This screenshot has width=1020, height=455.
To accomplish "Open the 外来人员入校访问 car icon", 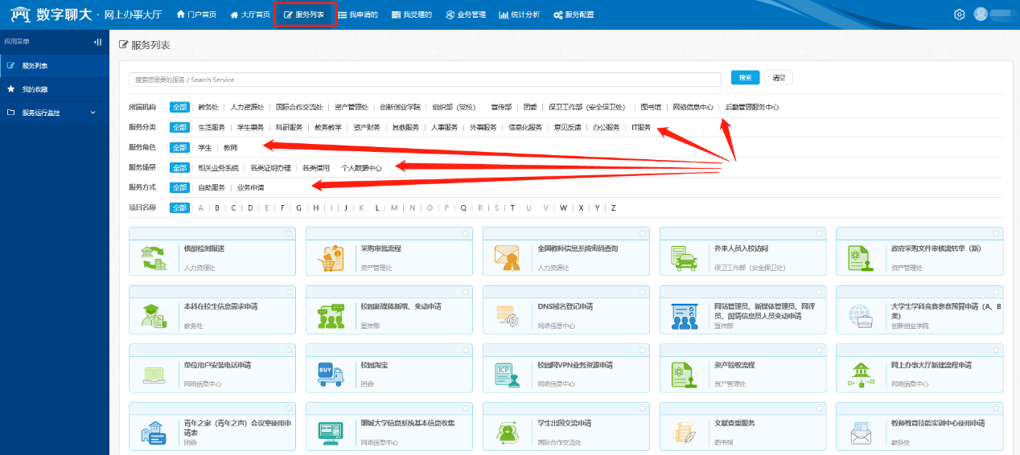I will (x=684, y=258).
